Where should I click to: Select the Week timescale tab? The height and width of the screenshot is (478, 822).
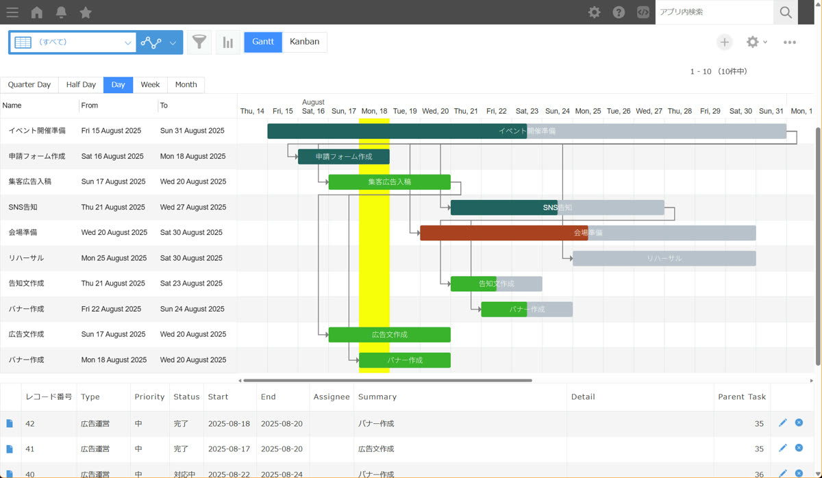pos(150,85)
